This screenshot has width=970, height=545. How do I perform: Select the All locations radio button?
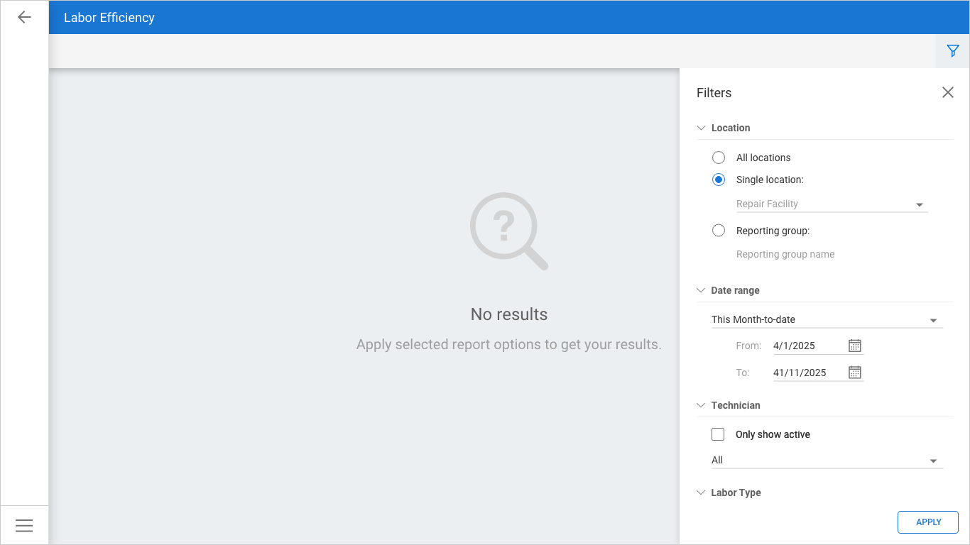719,158
